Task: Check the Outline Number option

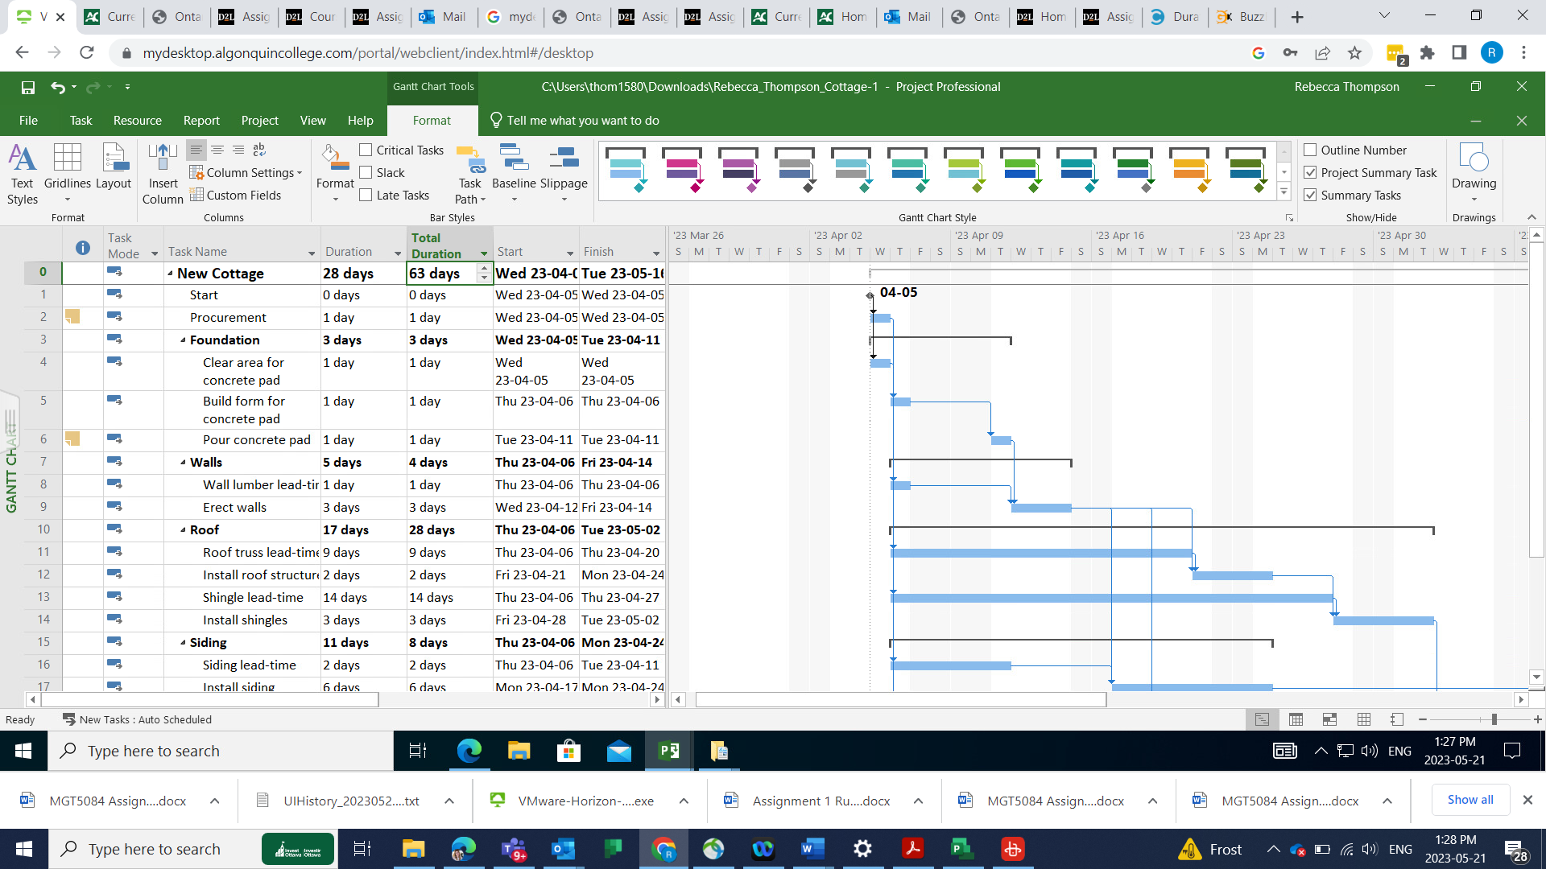Action: [1311, 150]
